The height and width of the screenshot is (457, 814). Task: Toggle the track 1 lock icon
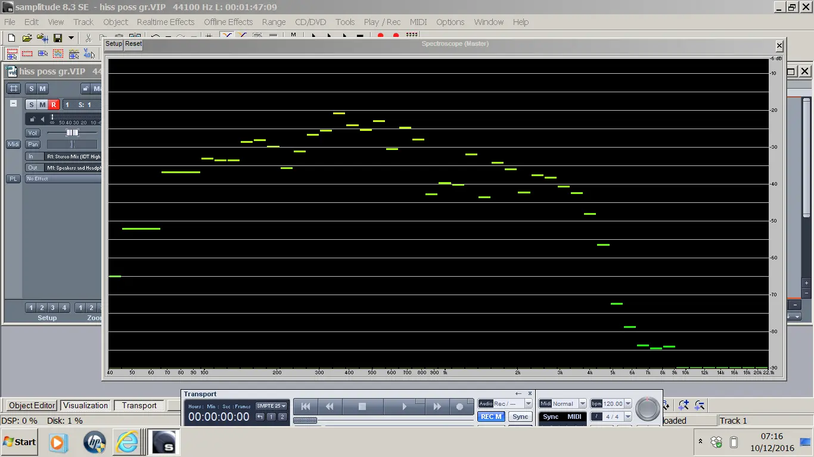pos(33,119)
